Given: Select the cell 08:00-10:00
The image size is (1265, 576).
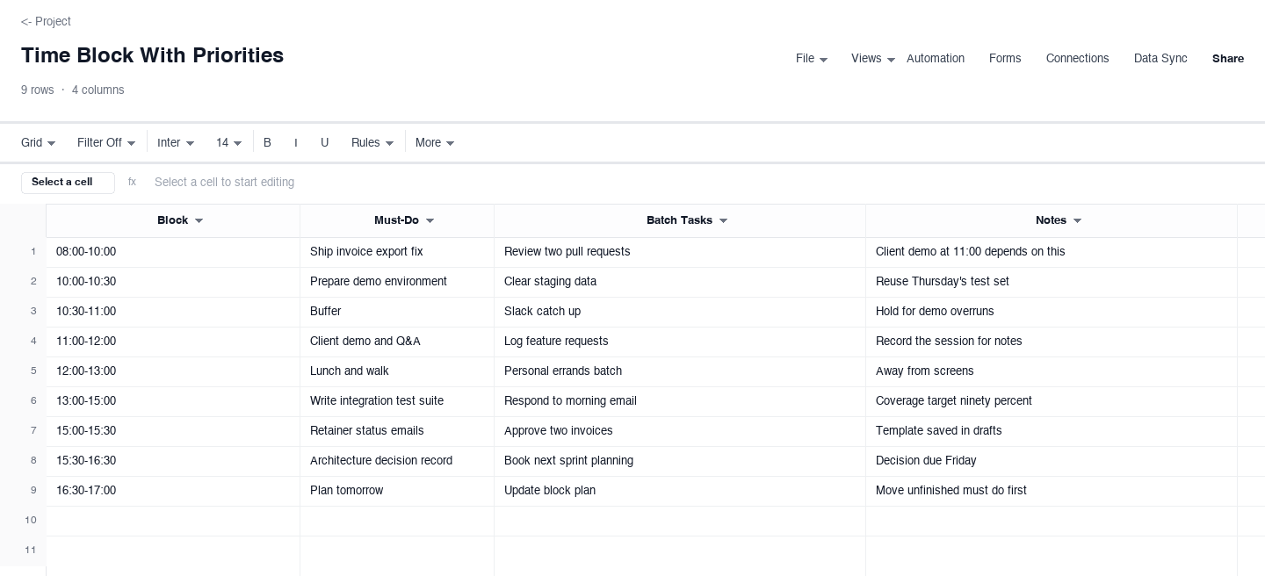Looking at the screenshot, I should 173,252.
